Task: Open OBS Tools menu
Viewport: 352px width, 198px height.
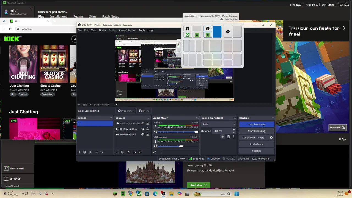Action: pos(142,30)
